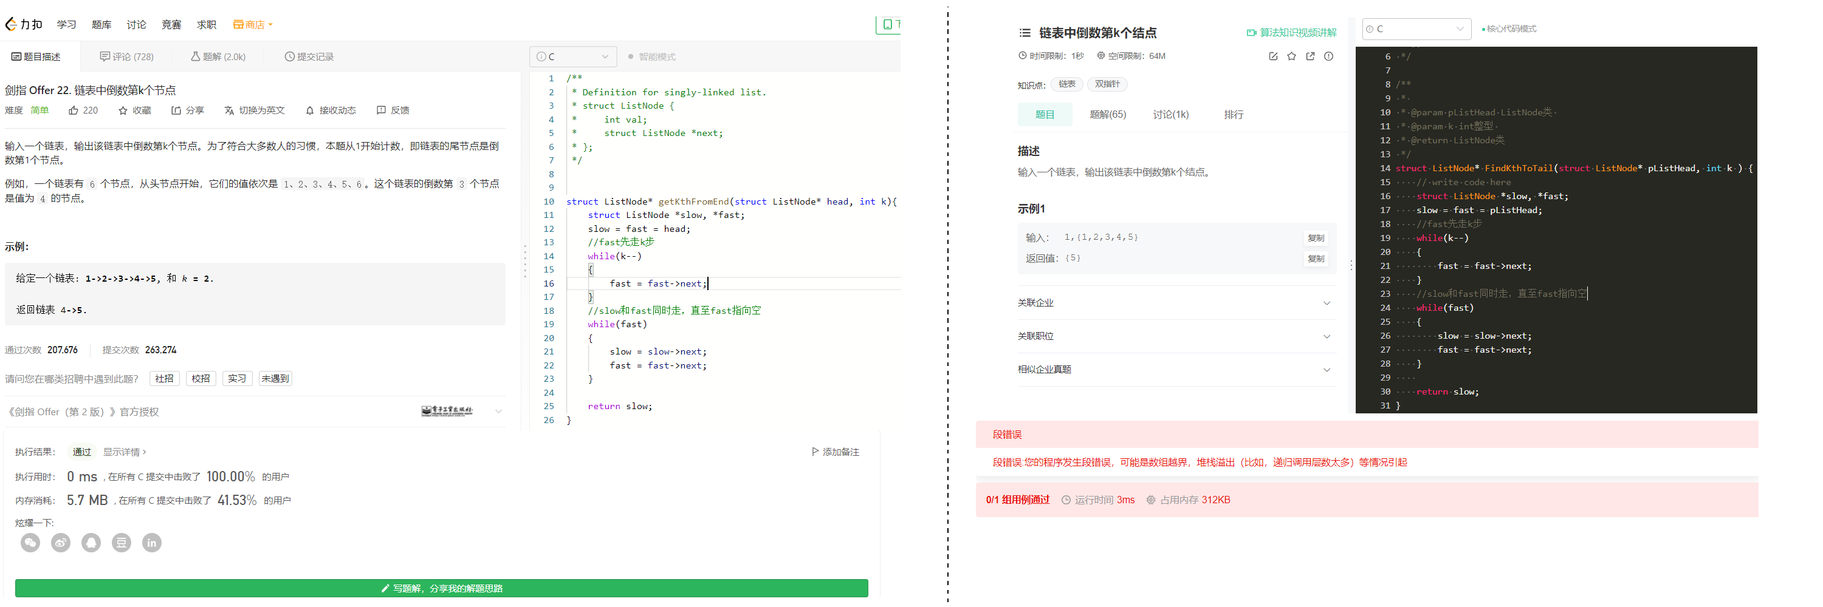
Task: Share result via QQ icon
Action: click(91, 543)
